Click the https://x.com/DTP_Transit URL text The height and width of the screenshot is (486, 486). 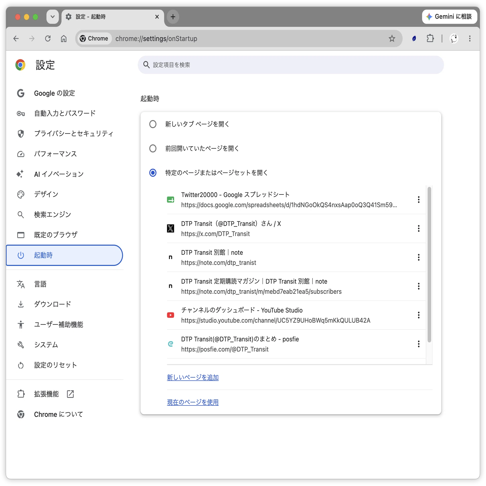(x=215, y=234)
